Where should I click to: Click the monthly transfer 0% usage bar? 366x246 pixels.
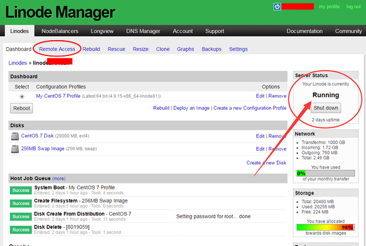325,173
